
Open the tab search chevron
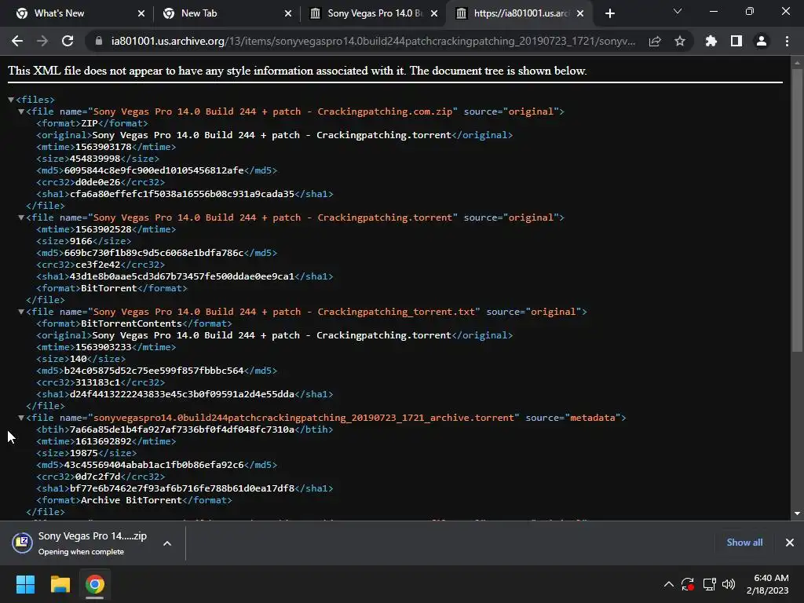click(x=678, y=11)
